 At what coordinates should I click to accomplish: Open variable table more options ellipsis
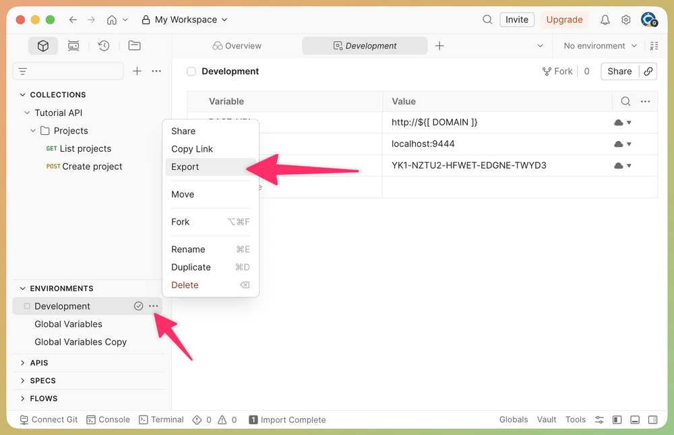[x=645, y=101]
